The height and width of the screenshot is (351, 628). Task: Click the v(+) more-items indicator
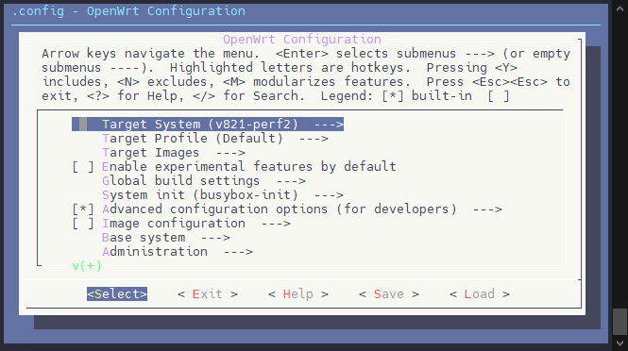[87, 266]
